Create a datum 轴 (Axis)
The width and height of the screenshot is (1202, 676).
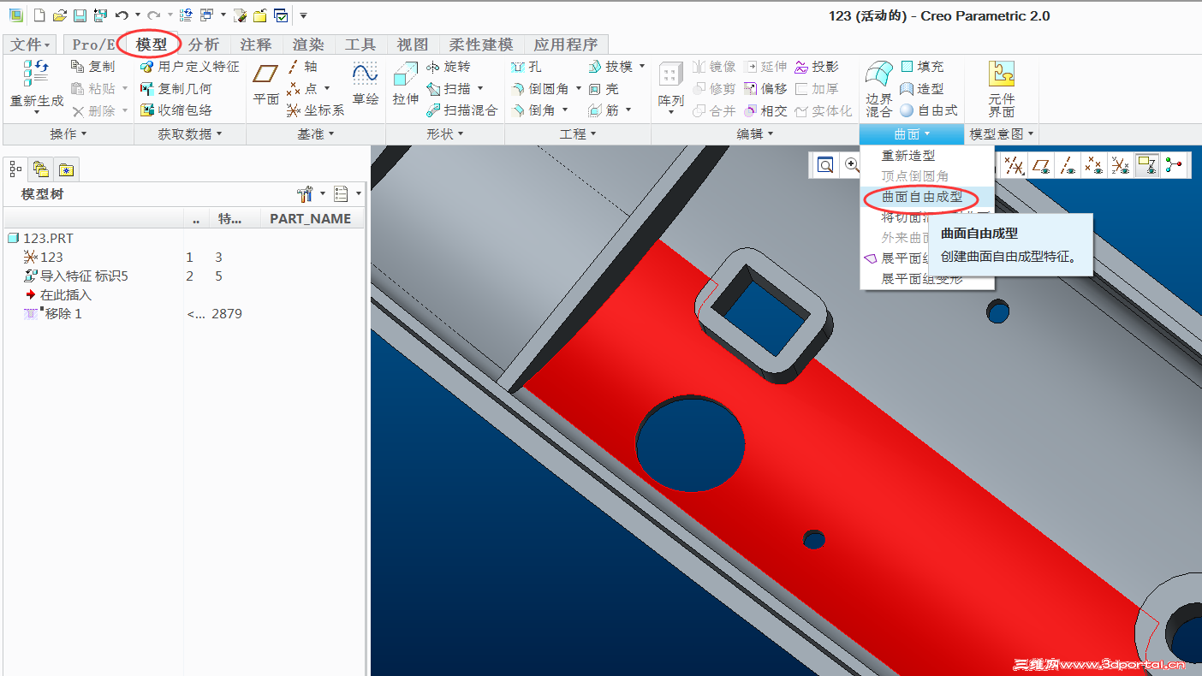pyautogui.click(x=302, y=67)
